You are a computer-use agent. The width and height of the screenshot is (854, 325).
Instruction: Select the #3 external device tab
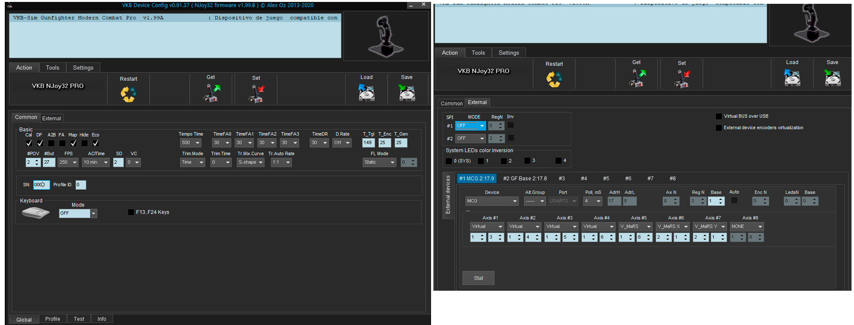pos(562,178)
